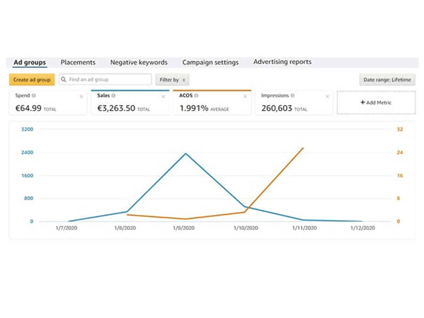Remove the Sales metric card
The height and width of the screenshot is (318, 424).
(x=163, y=97)
